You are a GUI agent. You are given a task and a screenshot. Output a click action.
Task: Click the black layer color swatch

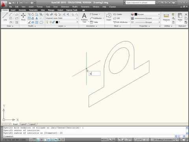(57, 22)
